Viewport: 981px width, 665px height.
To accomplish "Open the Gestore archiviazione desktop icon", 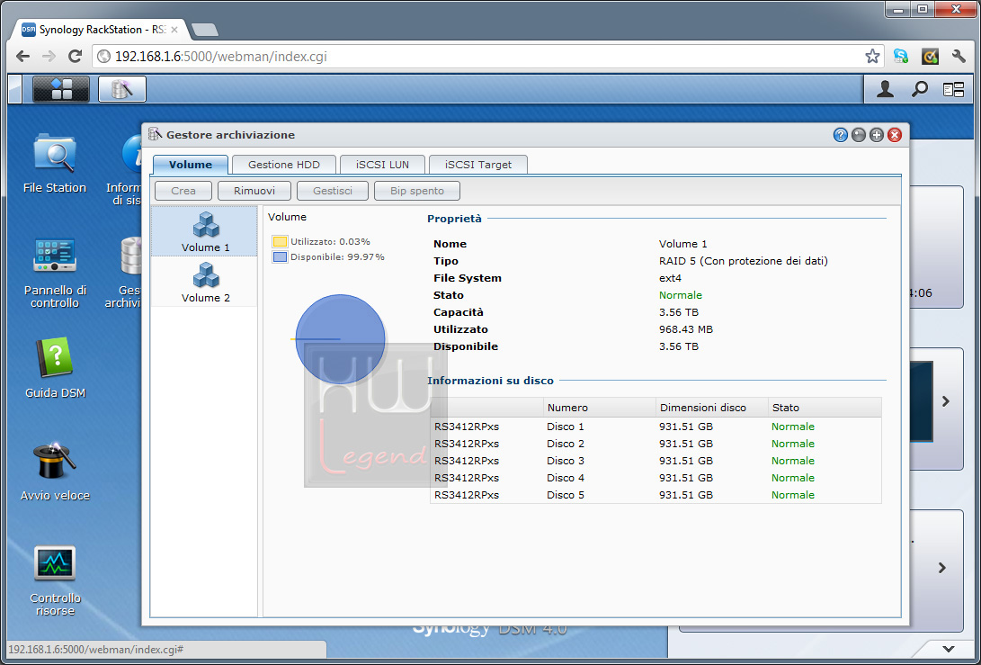I will coord(124,273).
